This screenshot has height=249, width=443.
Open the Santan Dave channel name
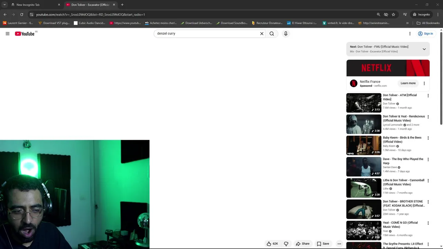(x=390, y=167)
